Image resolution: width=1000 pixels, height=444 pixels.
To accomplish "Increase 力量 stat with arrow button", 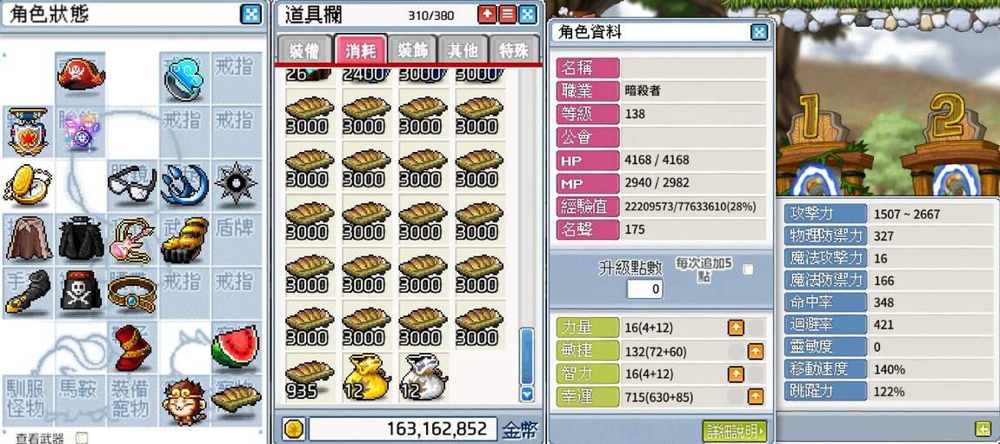I will coord(736,328).
